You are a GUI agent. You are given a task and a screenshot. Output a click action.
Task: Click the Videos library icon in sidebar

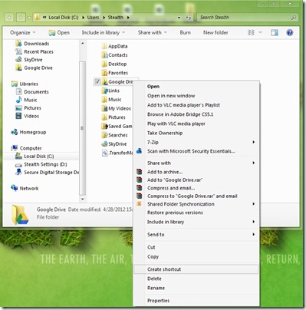[18, 116]
